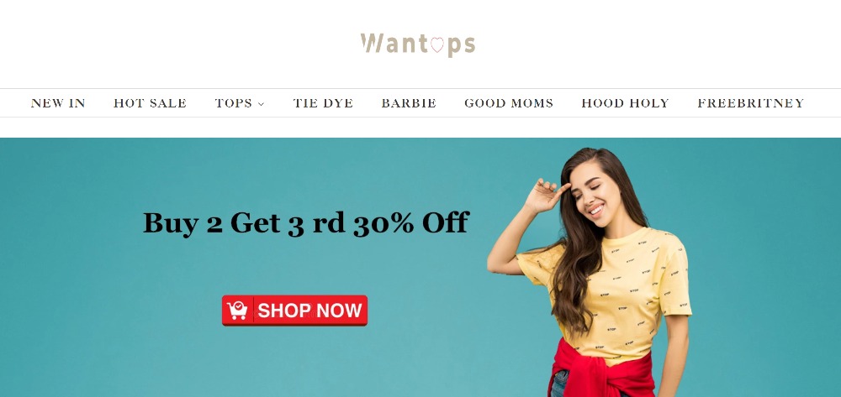
Task: Click the heart icon in Wantops logo
Action: click(437, 45)
